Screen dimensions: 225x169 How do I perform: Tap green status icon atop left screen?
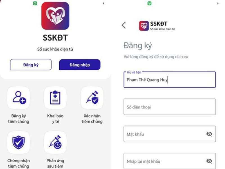(x=35, y=3)
